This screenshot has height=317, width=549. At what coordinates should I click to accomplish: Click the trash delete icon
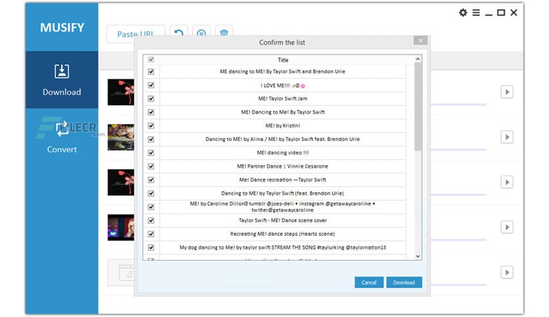[x=224, y=32]
